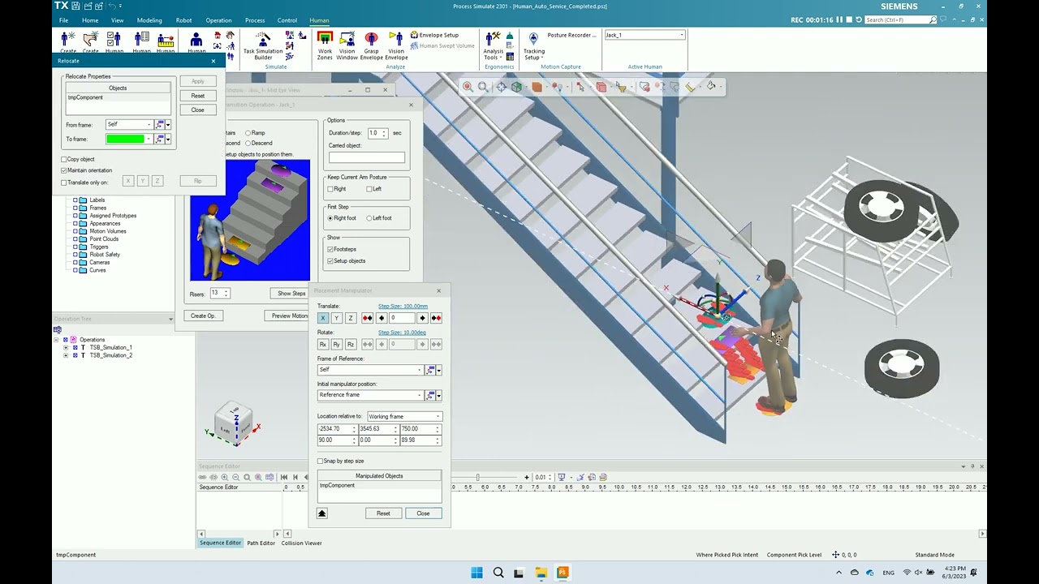Toggle the Setup objects checkbox
The image size is (1039, 584).
[330, 261]
